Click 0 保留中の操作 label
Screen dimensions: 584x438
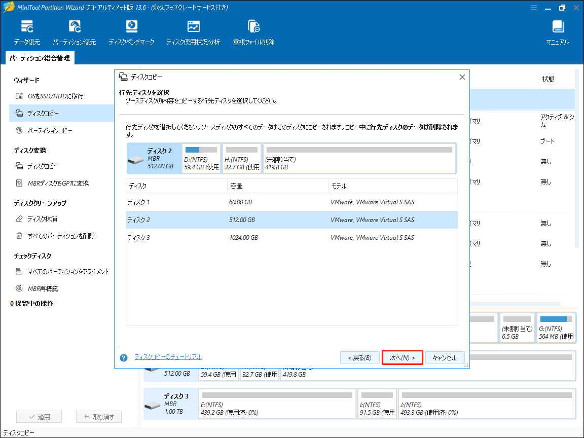point(31,304)
